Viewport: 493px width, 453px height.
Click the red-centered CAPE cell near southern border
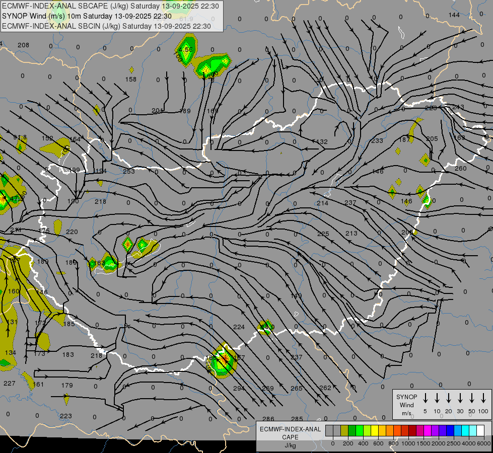point(224,360)
